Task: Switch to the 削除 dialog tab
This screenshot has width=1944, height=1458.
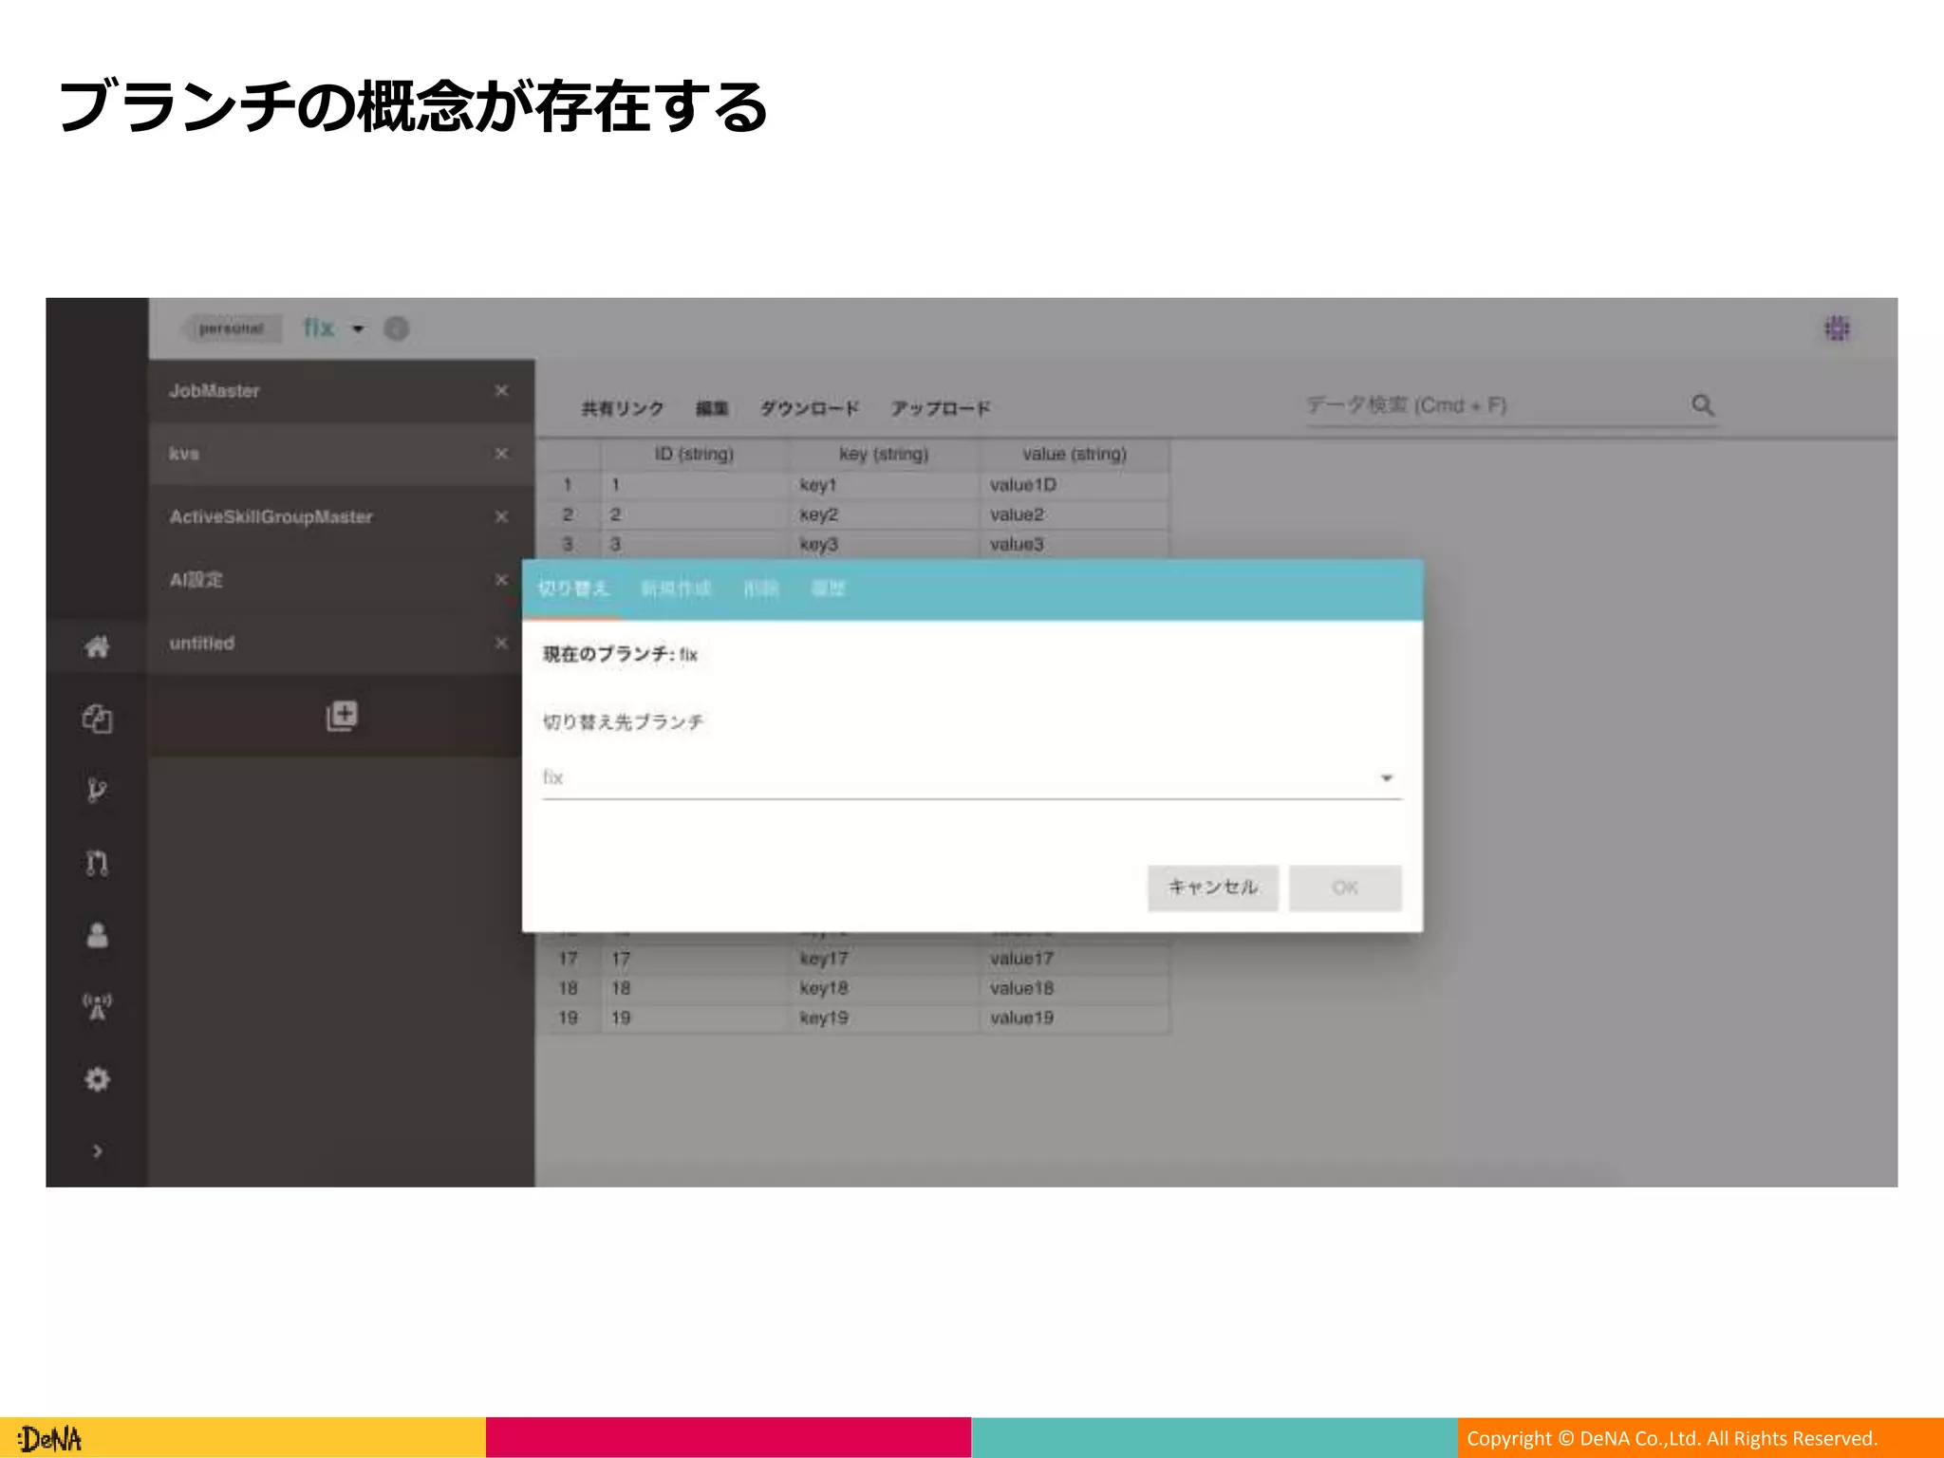Action: pyautogui.click(x=760, y=589)
